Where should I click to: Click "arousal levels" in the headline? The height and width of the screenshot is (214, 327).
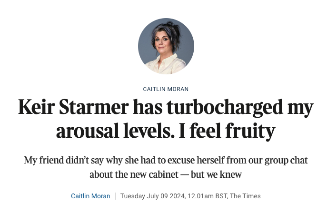(x=119, y=131)
